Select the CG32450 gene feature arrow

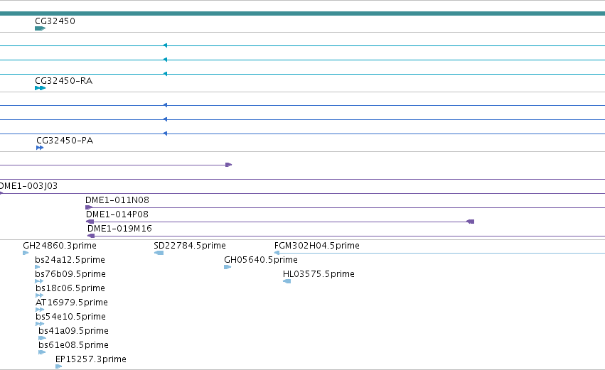pos(40,28)
